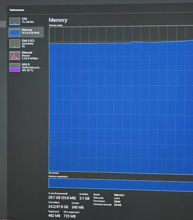
Task: Select the GPU 0 label
Action: click(x=26, y=65)
